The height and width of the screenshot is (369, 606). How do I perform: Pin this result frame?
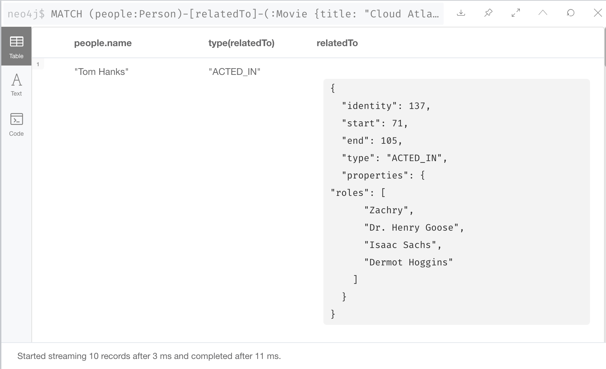pyautogui.click(x=488, y=13)
